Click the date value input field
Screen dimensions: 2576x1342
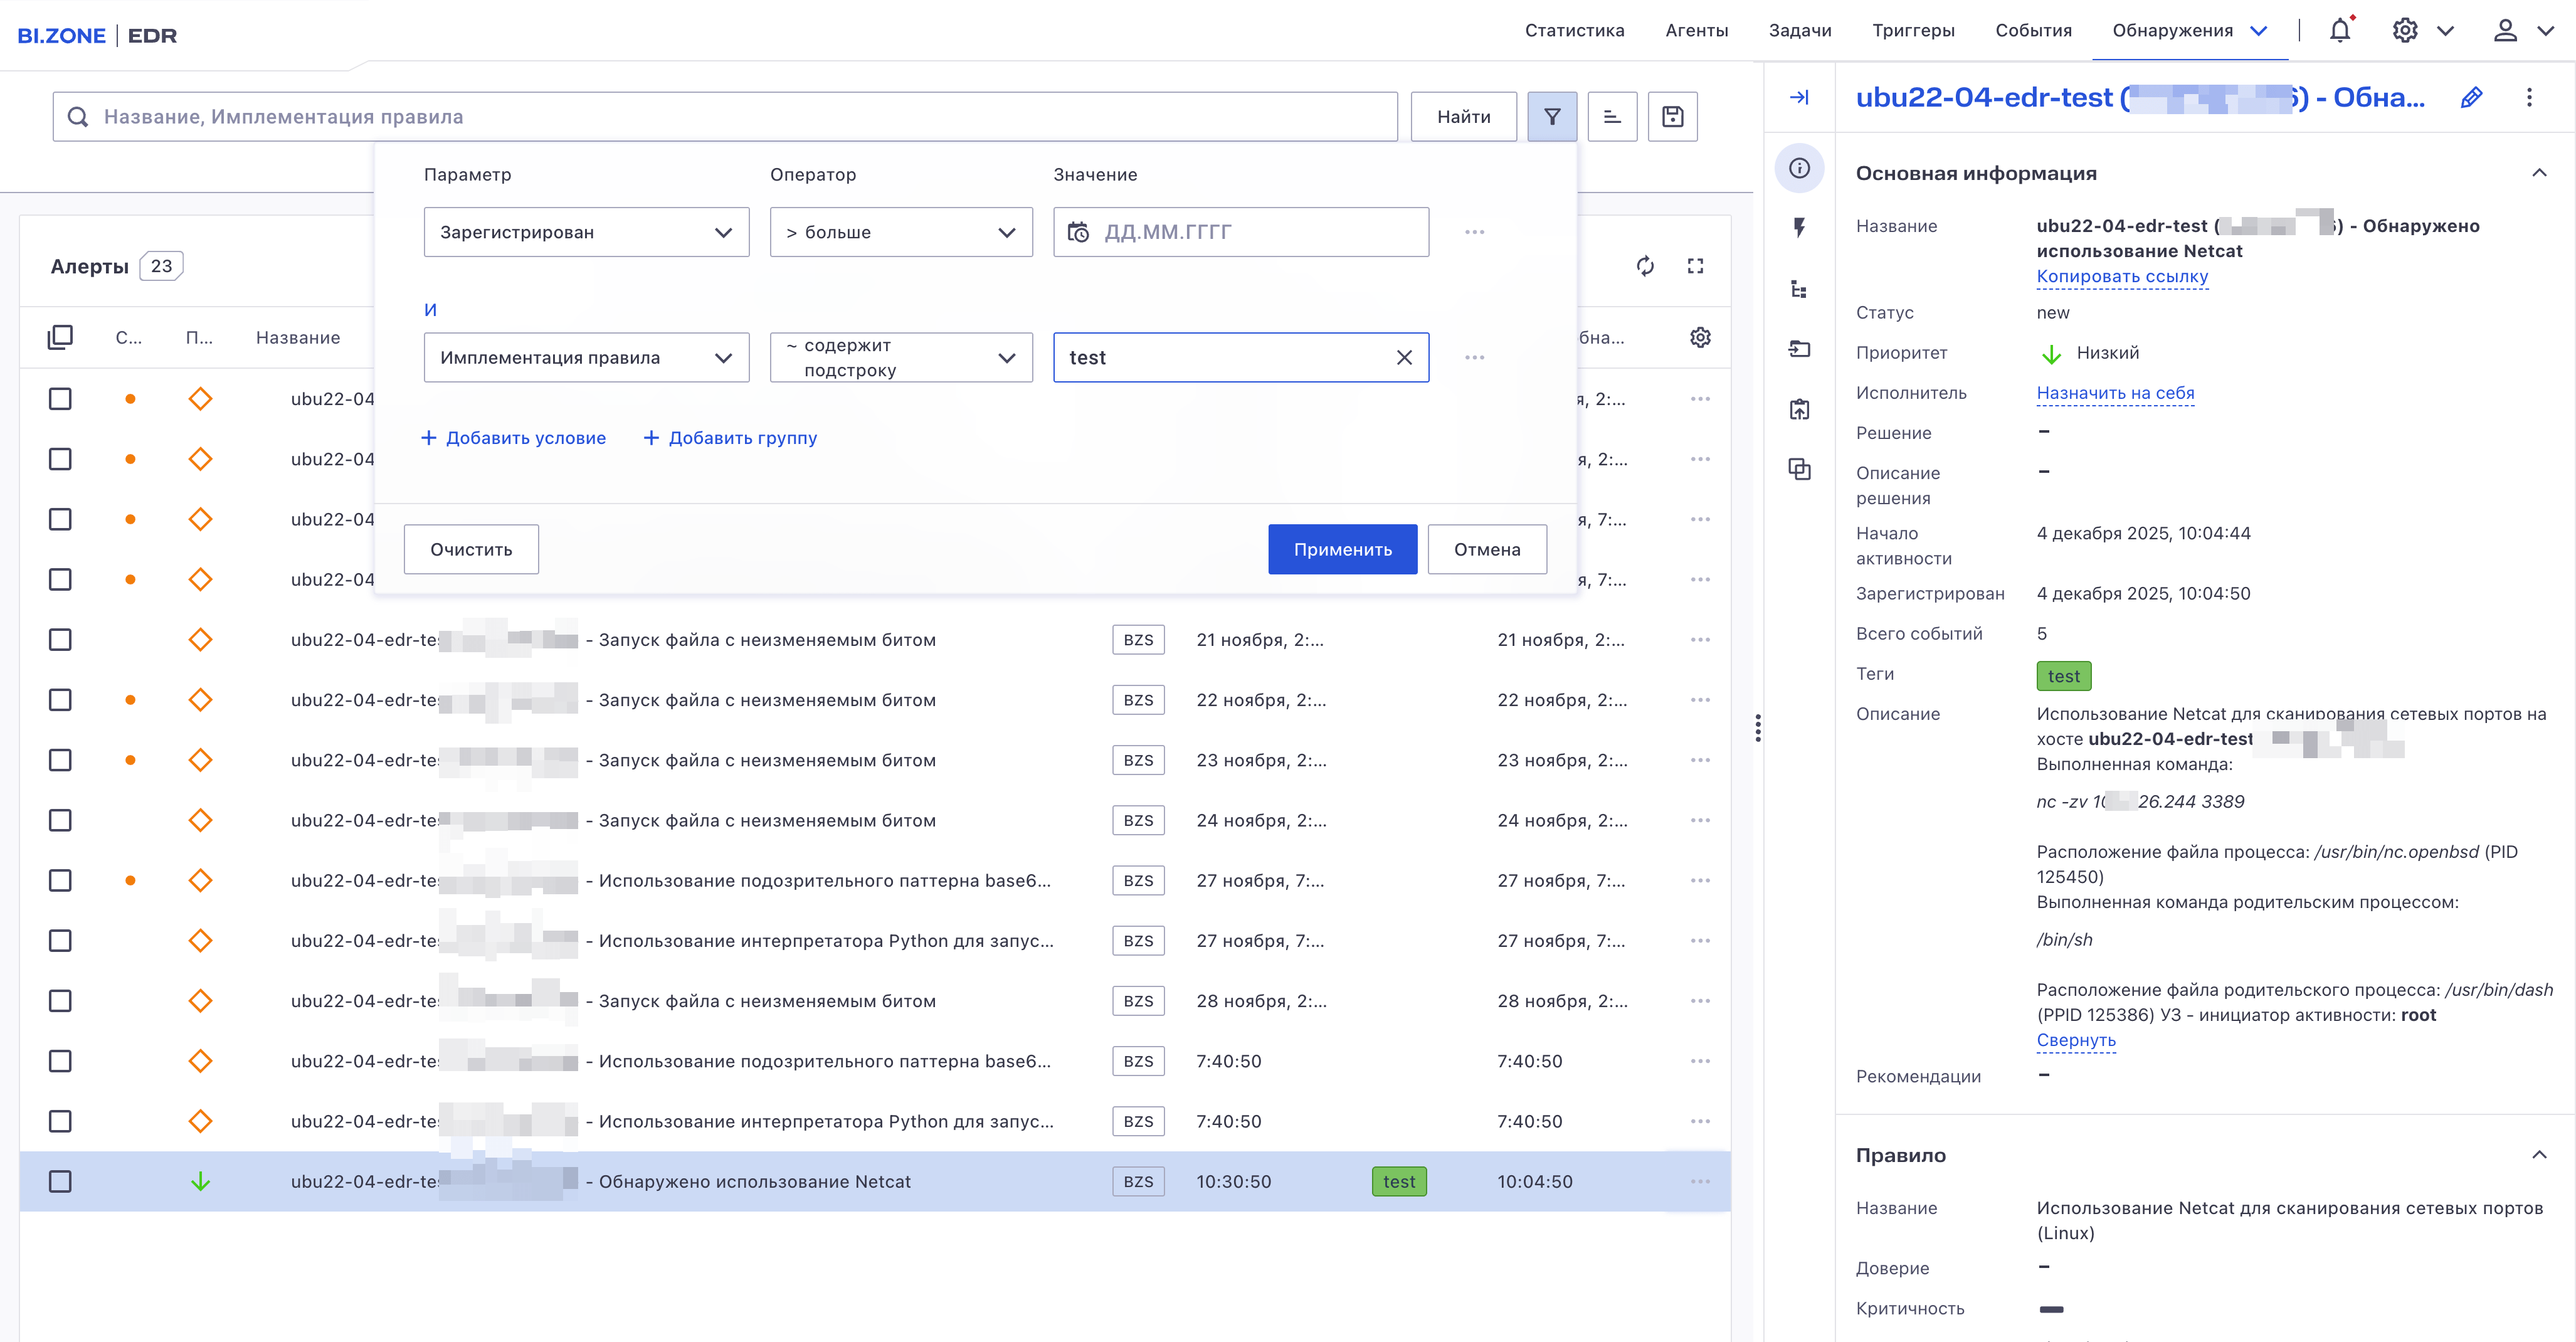pos(1240,232)
